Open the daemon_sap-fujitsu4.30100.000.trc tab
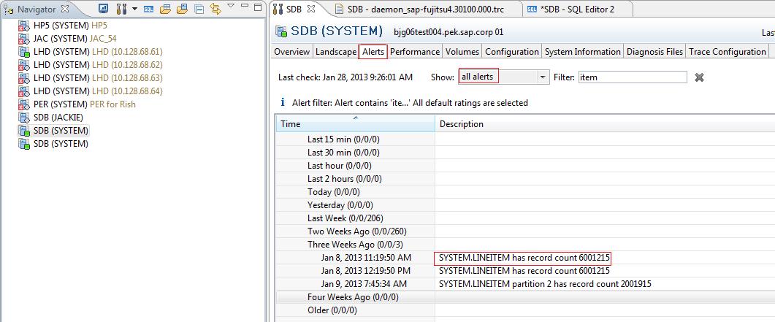The height and width of the screenshot is (322, 775). pos(426,9)
